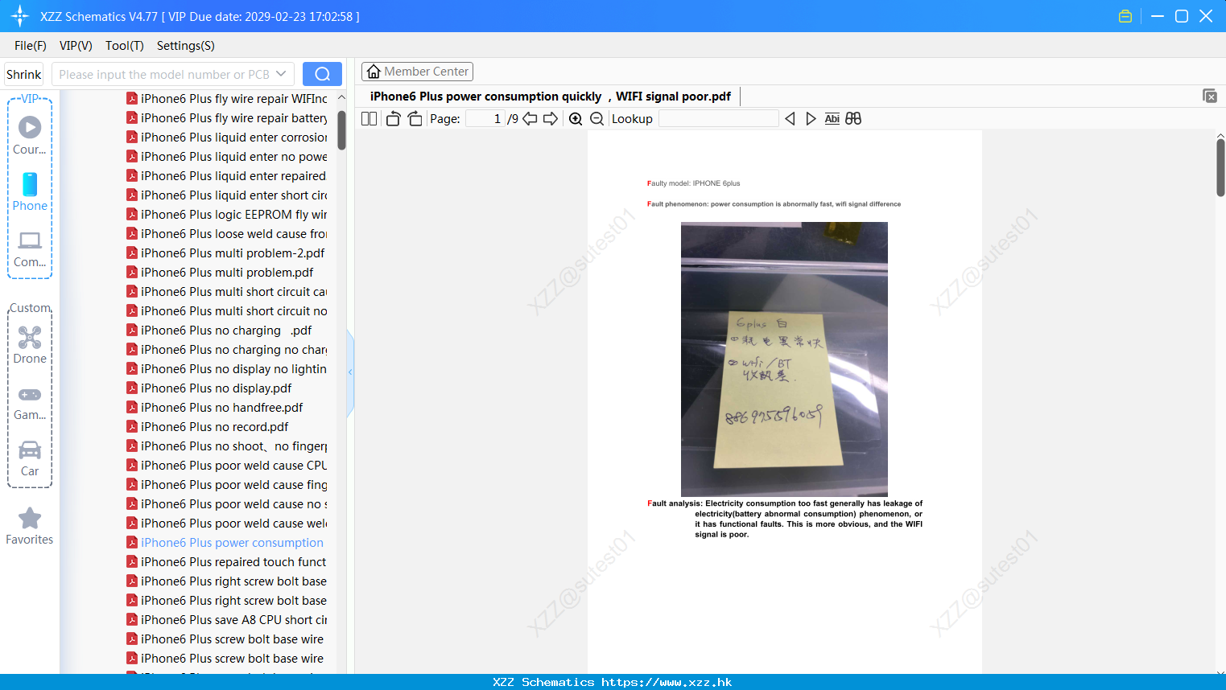The width and height of the screenshot is (1226, 690).
Task: Open 'iPhone6 Plus loose weld cause' file
Action: coord(227,234)
